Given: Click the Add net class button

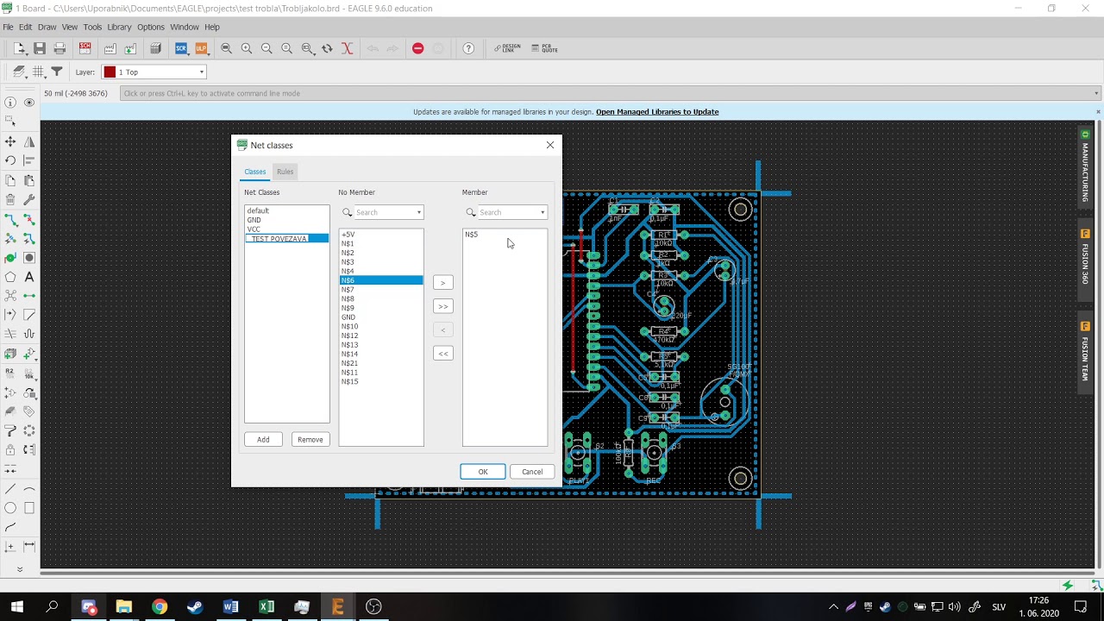Looking at the screenshot, I should pos(263,440).
